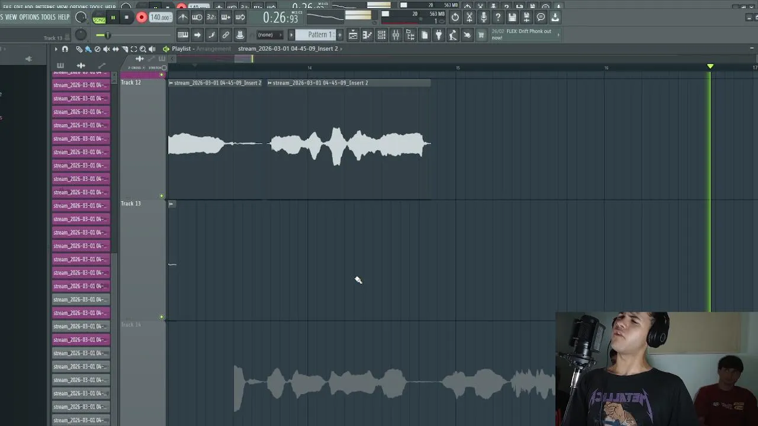Click one-click audio recording microphone icon
758x426 pixels.
point(483,18)
